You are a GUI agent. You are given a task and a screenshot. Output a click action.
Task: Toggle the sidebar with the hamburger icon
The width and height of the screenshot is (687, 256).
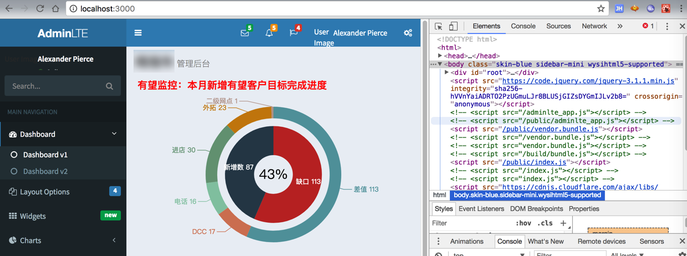138,33
